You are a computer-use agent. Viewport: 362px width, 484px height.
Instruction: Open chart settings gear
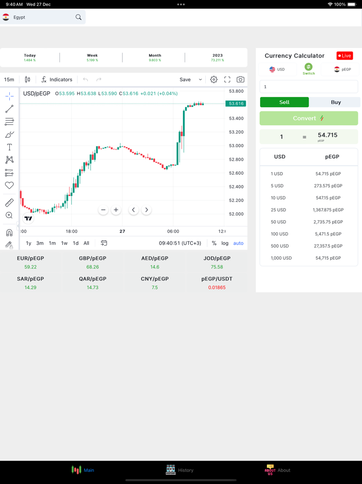tap(214, 80)
